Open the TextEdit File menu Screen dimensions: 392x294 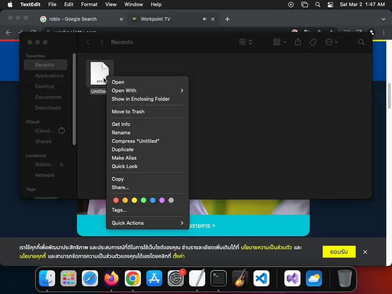52,5
